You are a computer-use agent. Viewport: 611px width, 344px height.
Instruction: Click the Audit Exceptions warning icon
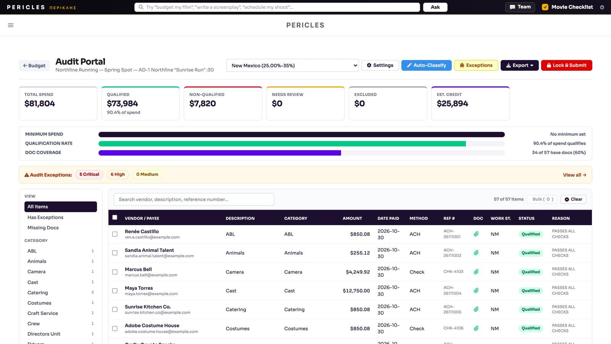point(27,175)
